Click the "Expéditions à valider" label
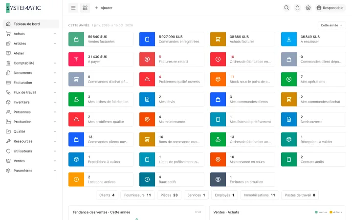This screenshot has width=352, height=220. click(x=104, y=162)
